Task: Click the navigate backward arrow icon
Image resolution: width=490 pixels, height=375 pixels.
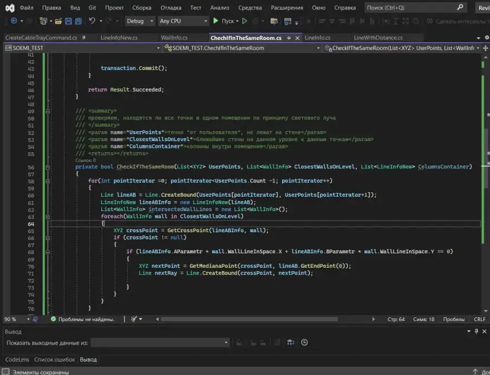Action: click(x=13, y=21)
